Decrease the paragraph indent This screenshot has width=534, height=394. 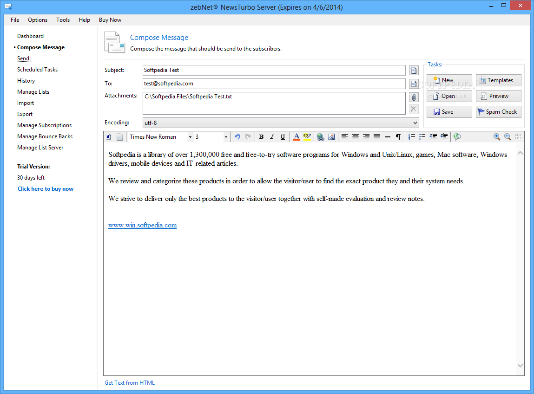(x=433, y=137)
